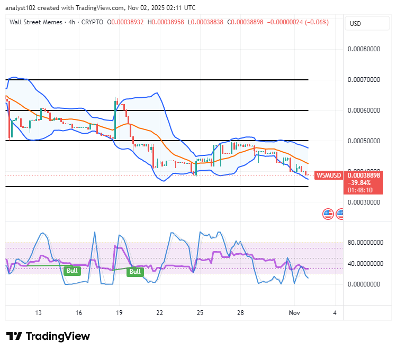
Task: Click the open value O0.00038932
Action: 125,22
